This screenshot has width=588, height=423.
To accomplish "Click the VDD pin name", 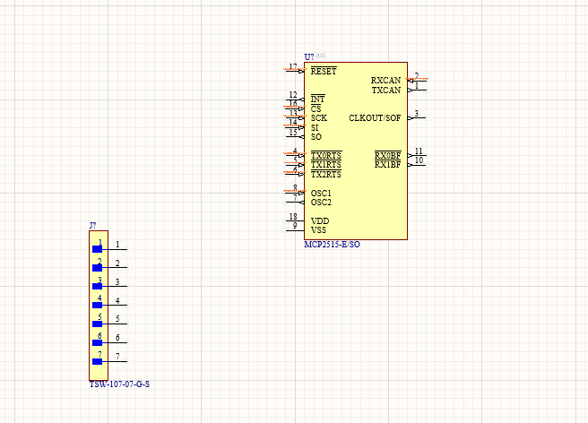I will (x=320, y=220).
